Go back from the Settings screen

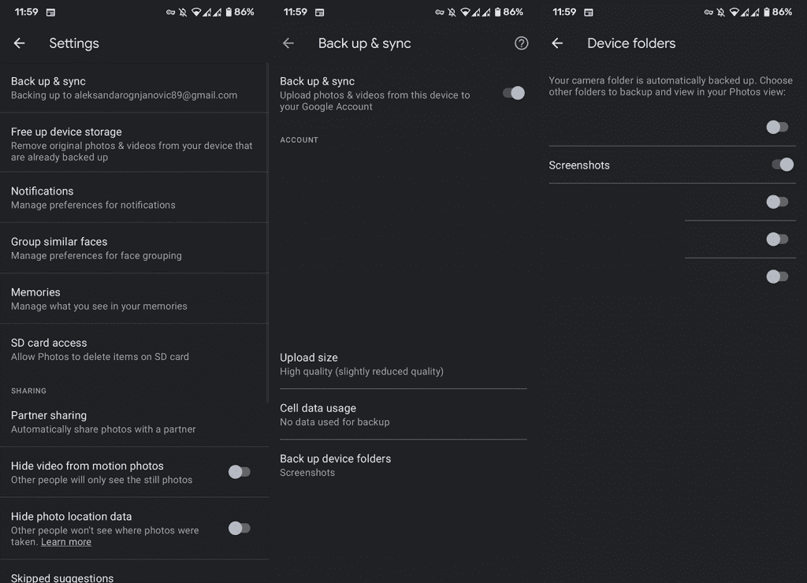20,43
